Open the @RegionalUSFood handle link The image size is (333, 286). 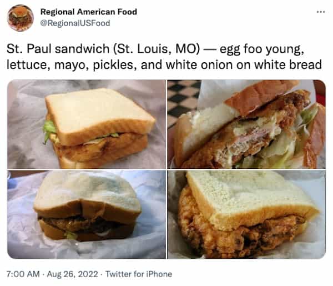pos(75,23)
